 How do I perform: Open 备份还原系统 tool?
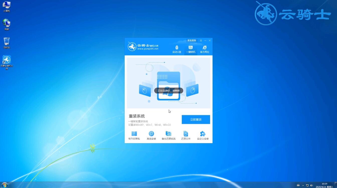click(x=168, y=135)
